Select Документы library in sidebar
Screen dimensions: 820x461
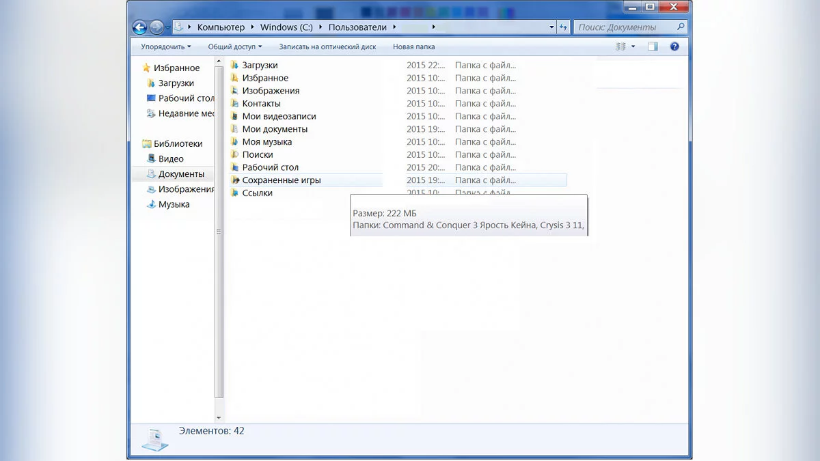point(174,174)
